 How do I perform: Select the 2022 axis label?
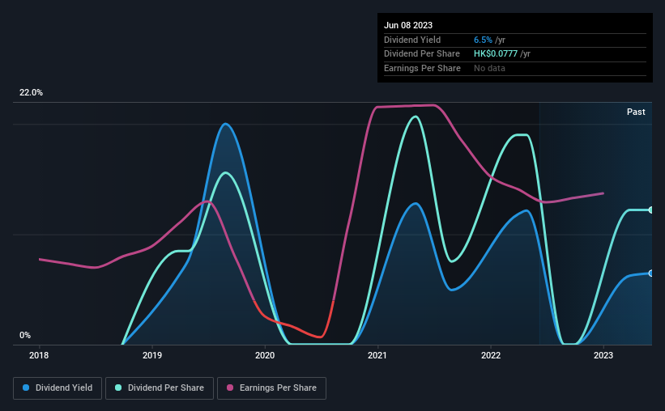coord(491,355)
